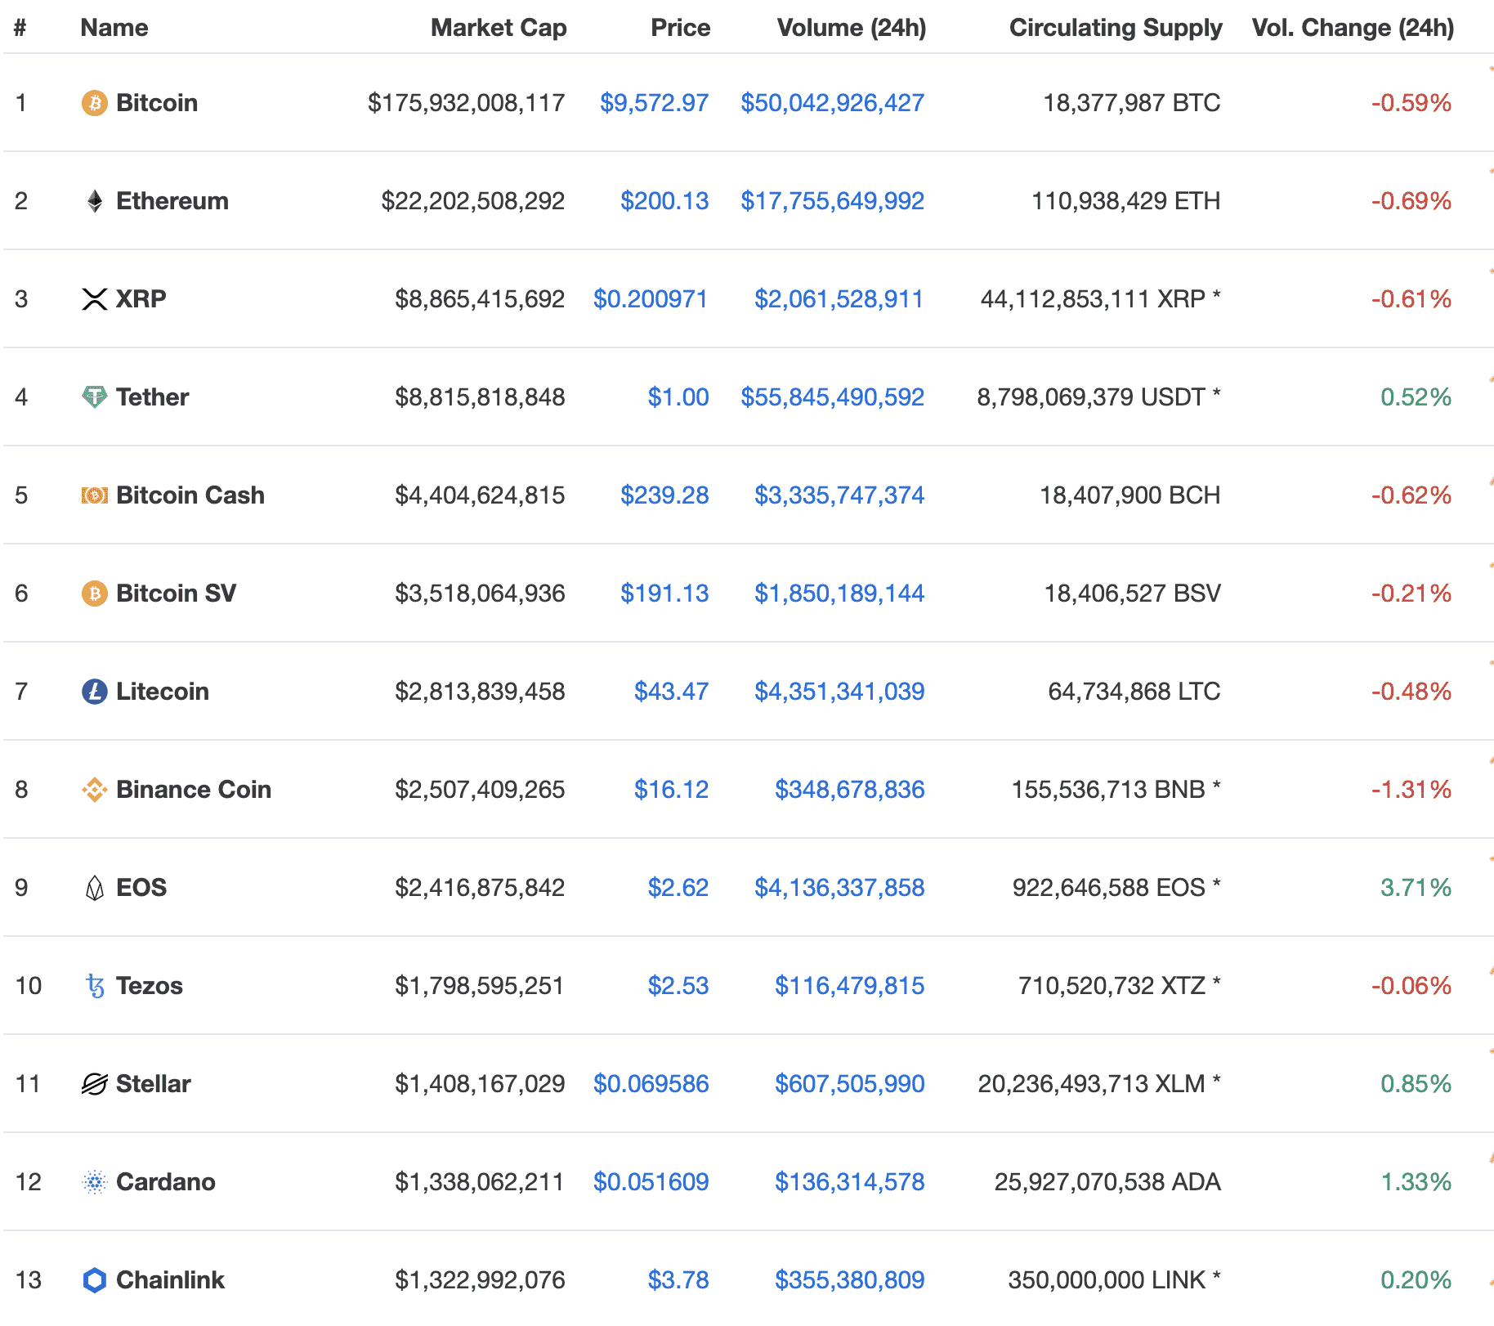Open the Tezos name link

click(150, 986)
